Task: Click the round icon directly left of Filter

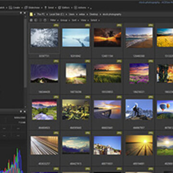Action: (x=45, y=20)
